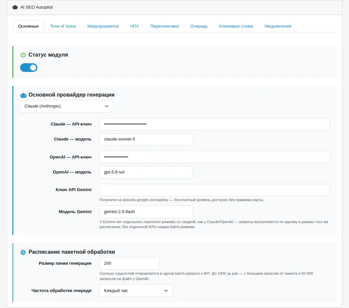This screenshot has width=349, height=308.
Task: Click the chevron arrow in provider select box
Action: coord(107,106)
